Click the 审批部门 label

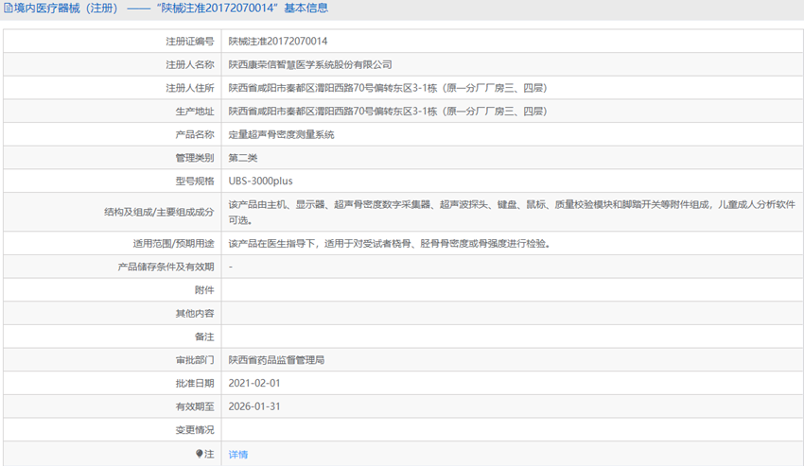pos(194,360)
